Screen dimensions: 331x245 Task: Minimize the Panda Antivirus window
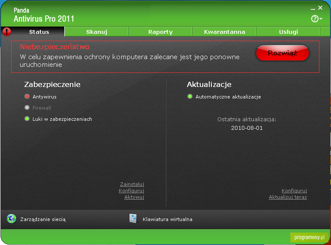pos(313,9)
